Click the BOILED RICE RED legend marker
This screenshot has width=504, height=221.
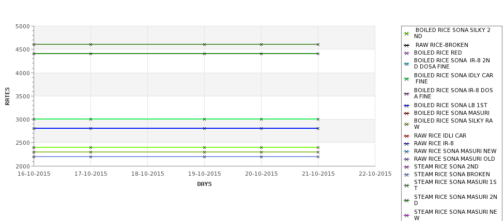(x=407, y=53)
